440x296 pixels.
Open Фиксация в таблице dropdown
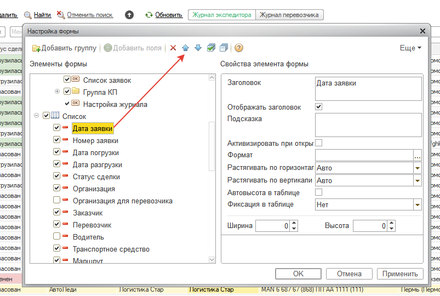click(418, 204)
